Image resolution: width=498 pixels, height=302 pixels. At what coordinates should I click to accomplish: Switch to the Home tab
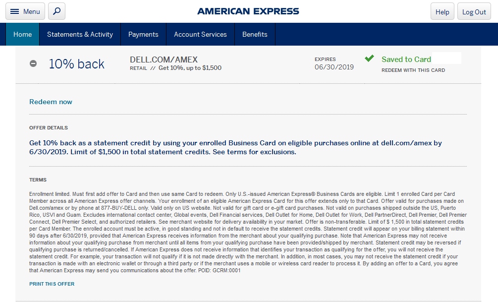tap(22, 34)
